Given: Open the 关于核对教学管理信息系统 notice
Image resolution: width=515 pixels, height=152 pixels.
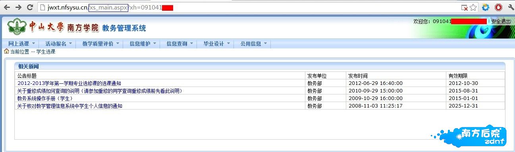Looking at the screenshot, I should click(69, 106).
